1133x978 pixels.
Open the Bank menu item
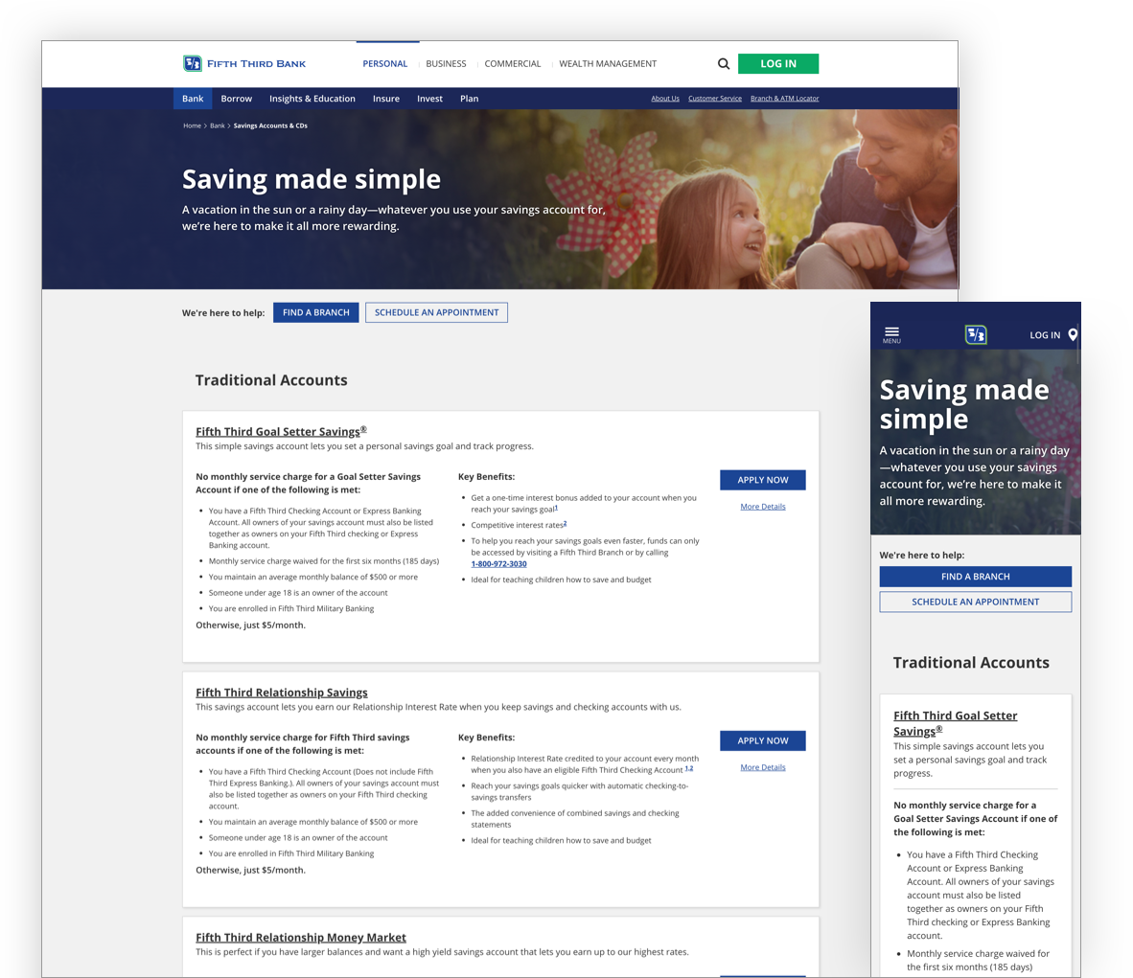193,99
